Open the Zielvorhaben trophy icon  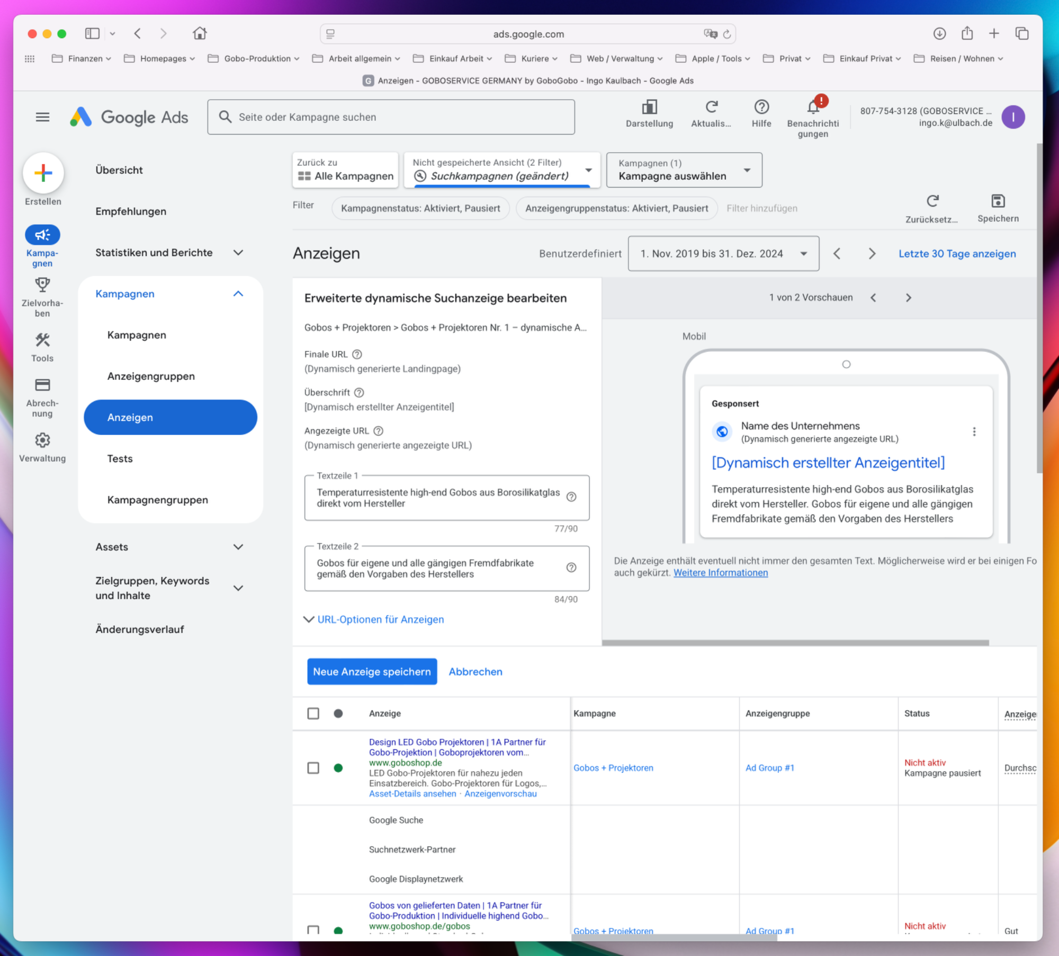click(x=42, y=285)
